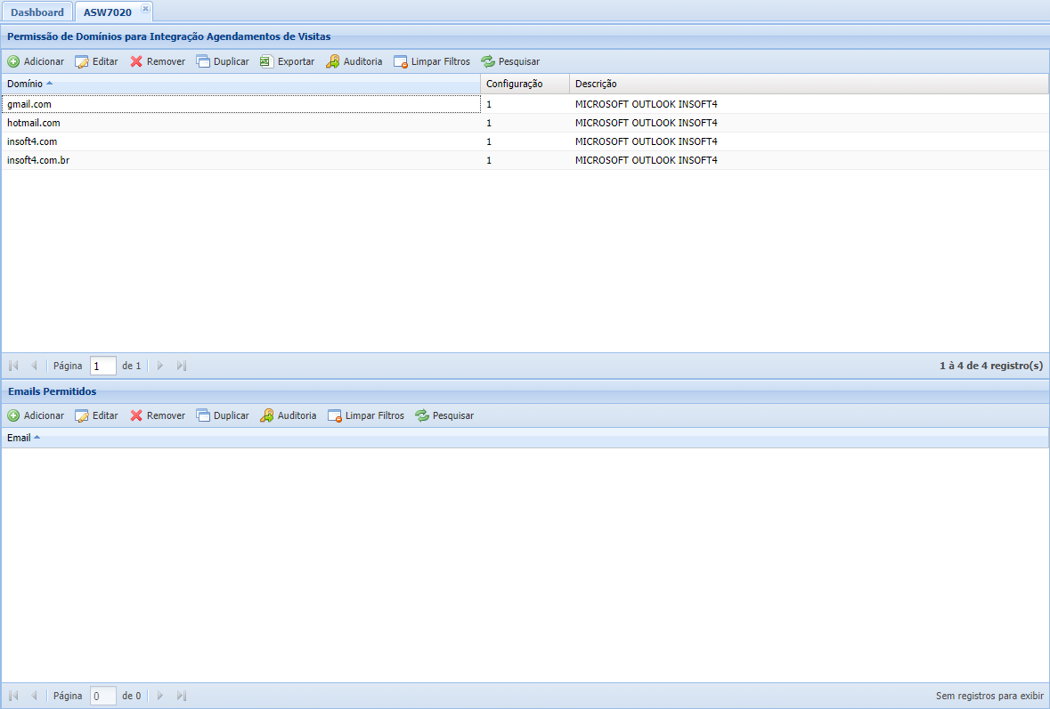Screen dimensions: 1050x709
Task: Go to first page of domains grid
Action: (13, 366)
